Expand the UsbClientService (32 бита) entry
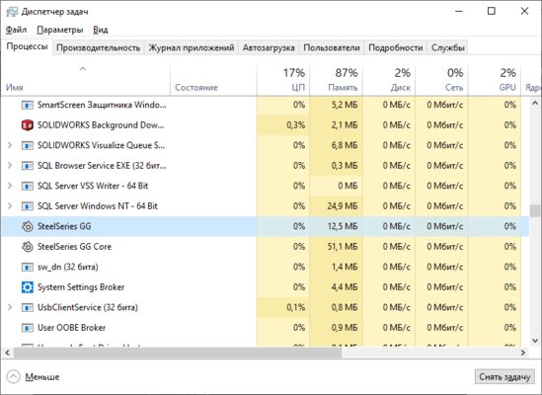The height and width of the screenshot is (395, 542). [10, 307]
